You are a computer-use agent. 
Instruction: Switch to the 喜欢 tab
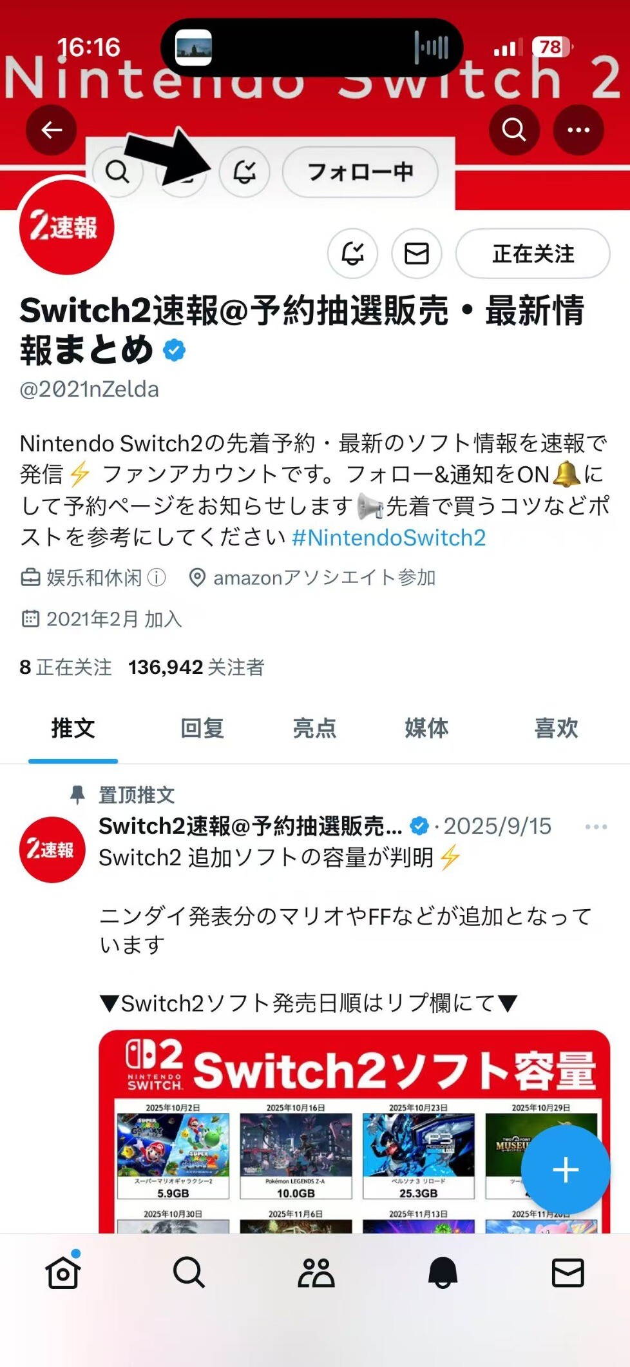coord(556,729)
